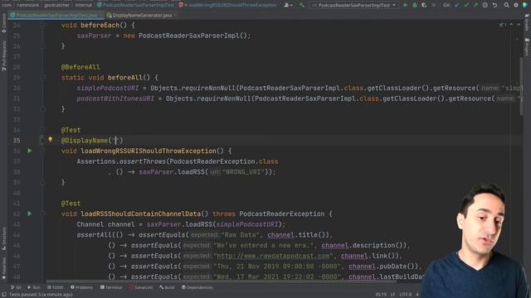Open the Pull Requests side panel

3,55
